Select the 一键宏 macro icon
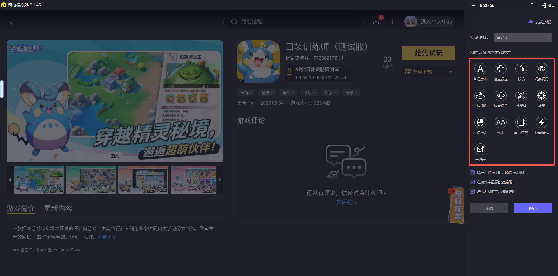This screenshot has height=276, width=558. pyautogui.click(x=480, y=149)
